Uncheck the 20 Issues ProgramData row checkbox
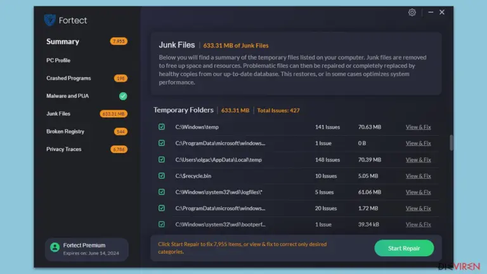Image resolution: width=487 pixels, height=274 pixels. tap(162, 208)
